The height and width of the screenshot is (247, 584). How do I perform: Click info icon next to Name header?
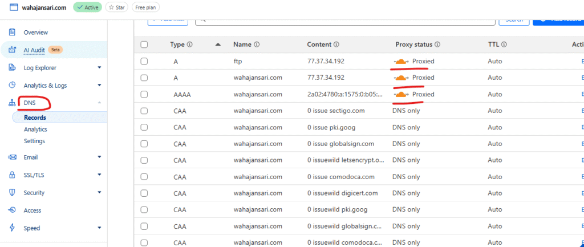[x=257, y=44]
